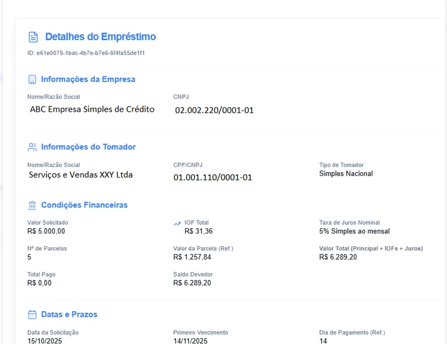Click the Valor Solicitado amount R$ 5.000,00
447x344 pixels.
[46, 231]
